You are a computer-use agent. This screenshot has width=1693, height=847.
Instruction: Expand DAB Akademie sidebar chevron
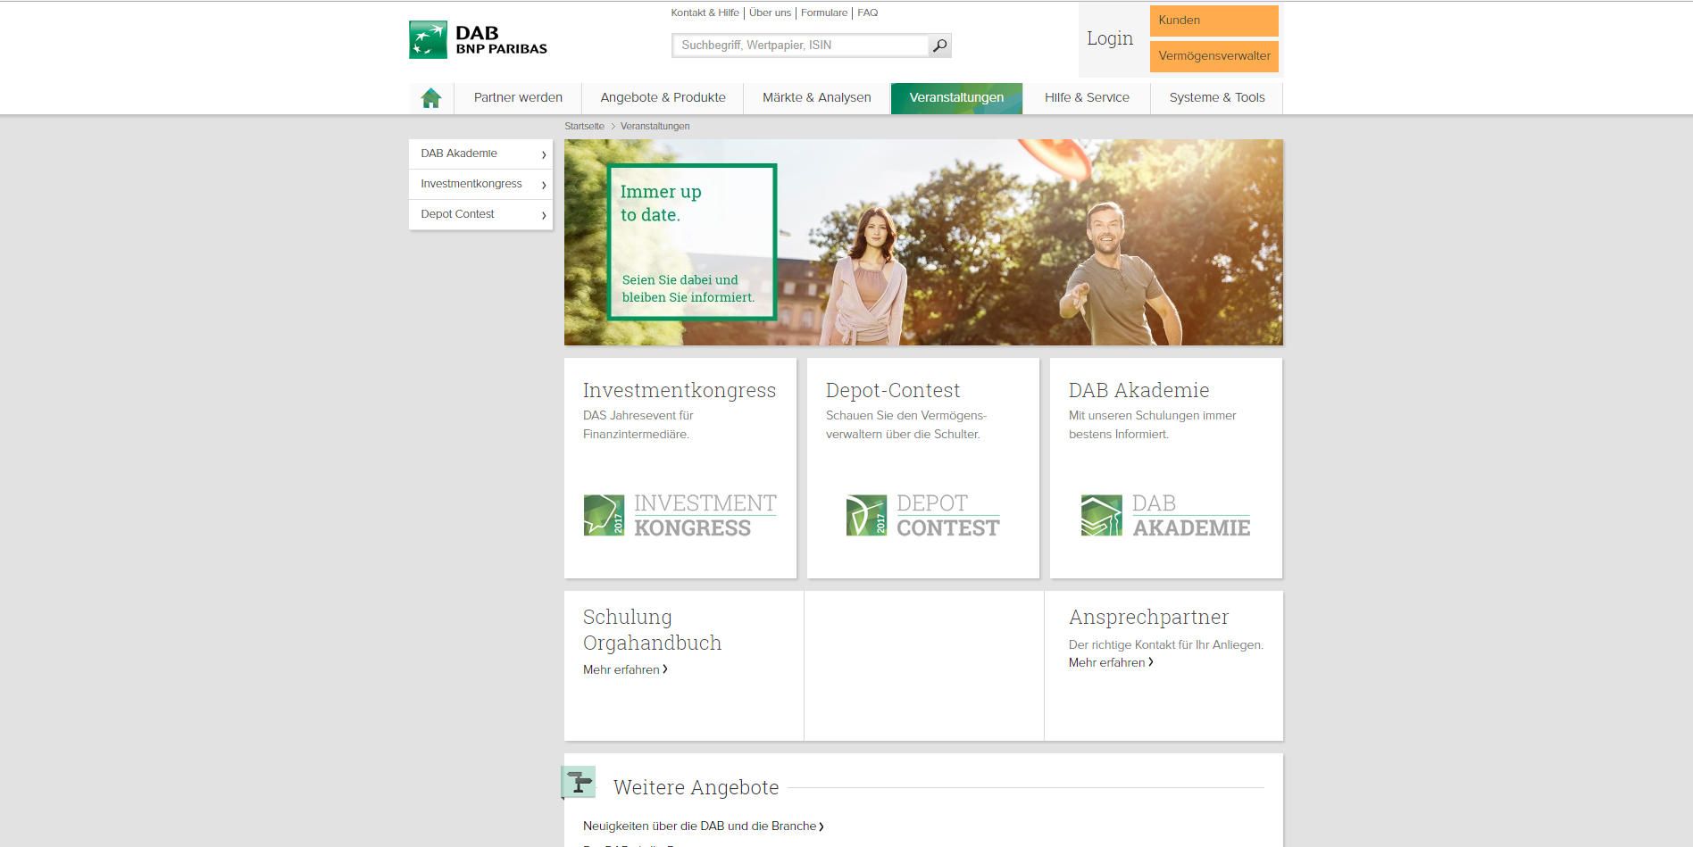pos(544,154)
